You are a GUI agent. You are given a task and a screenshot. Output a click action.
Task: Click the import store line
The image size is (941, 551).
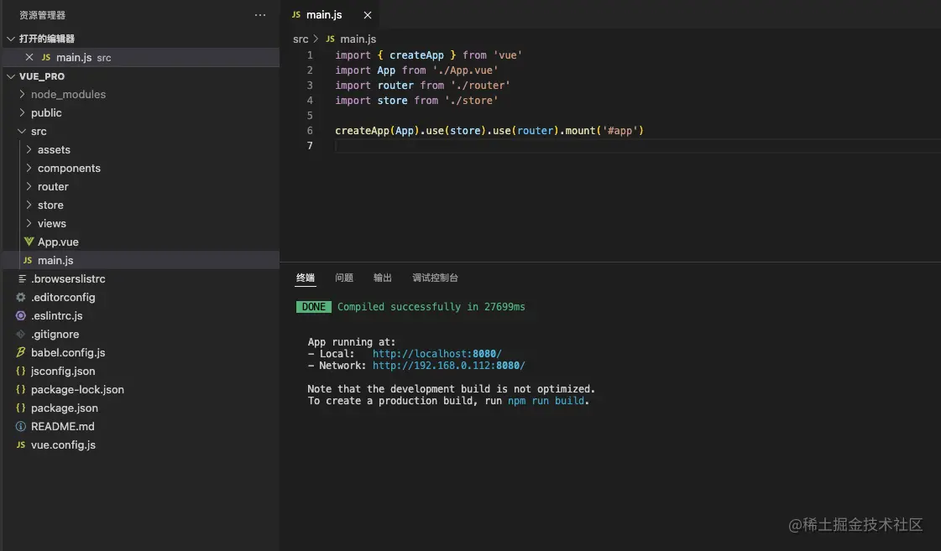(416, 101)
